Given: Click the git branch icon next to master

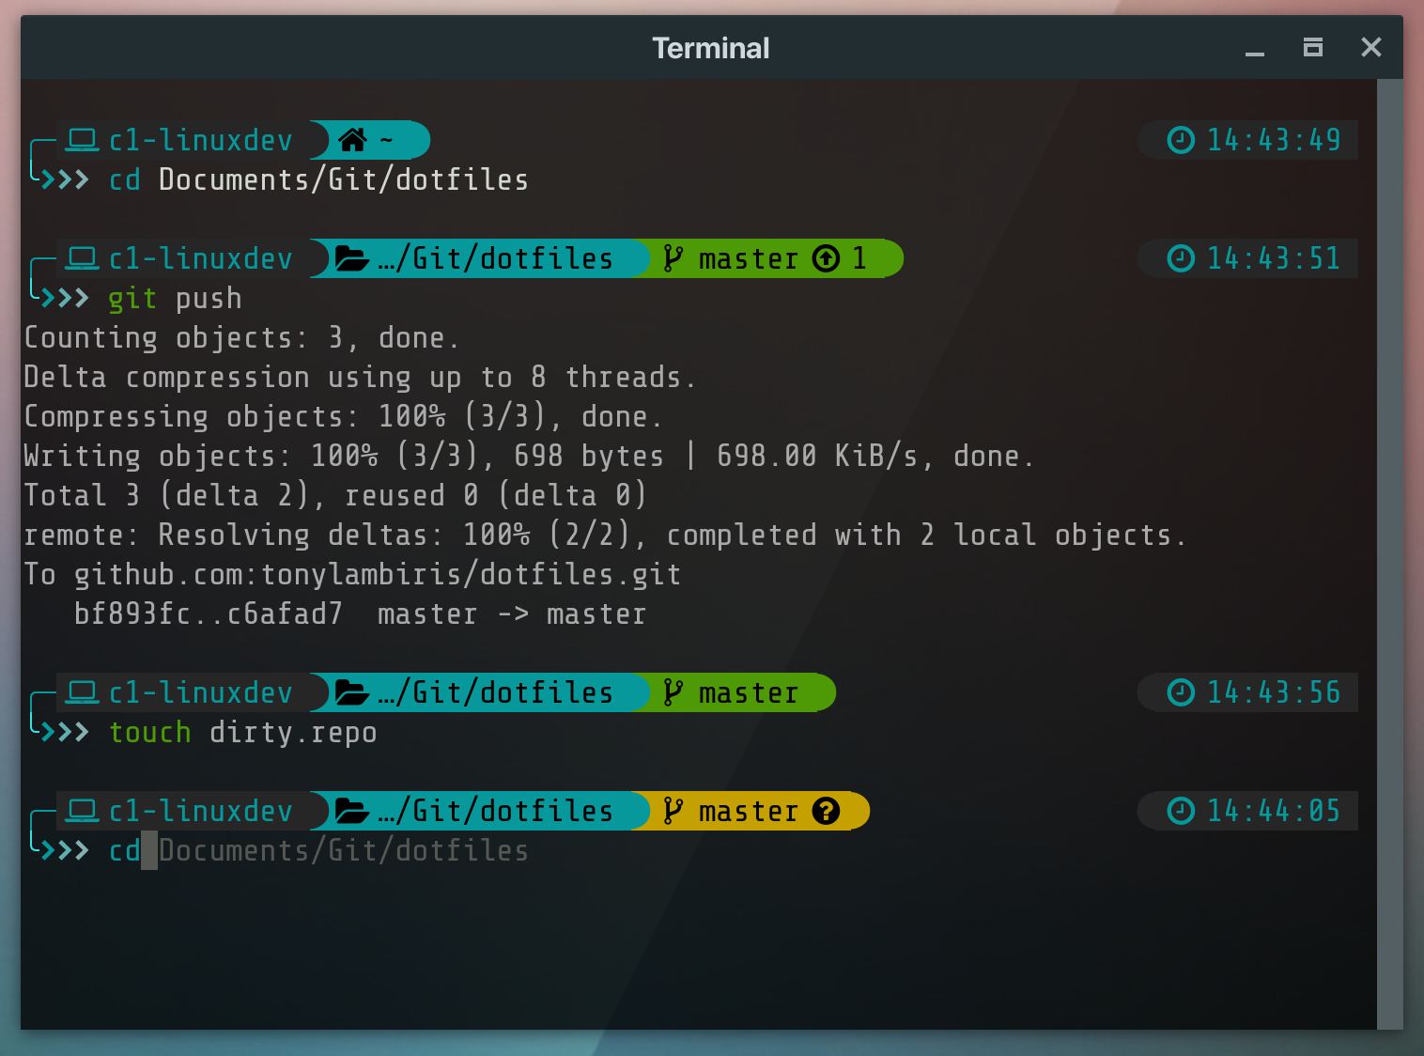Looking at the screenshot, I should click(673, 258).
